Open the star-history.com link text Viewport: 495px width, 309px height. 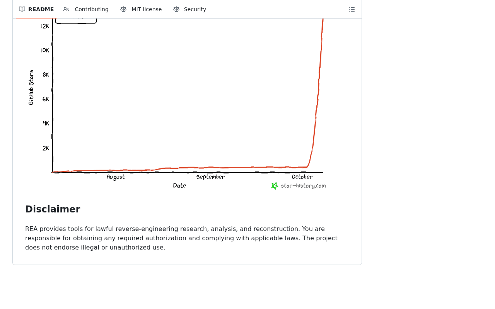(303, 186)
